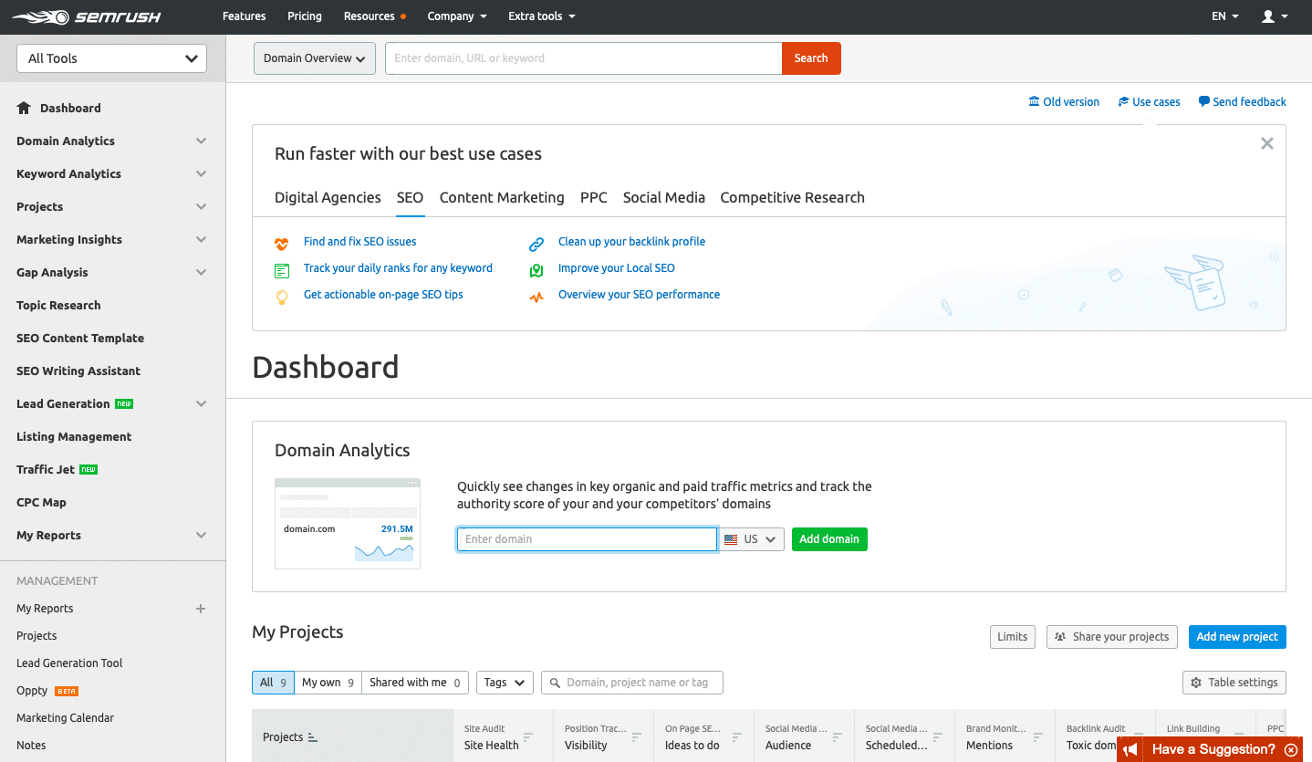
Task: Click the gear icon in Table settings
Action: tap(1196, 683)
